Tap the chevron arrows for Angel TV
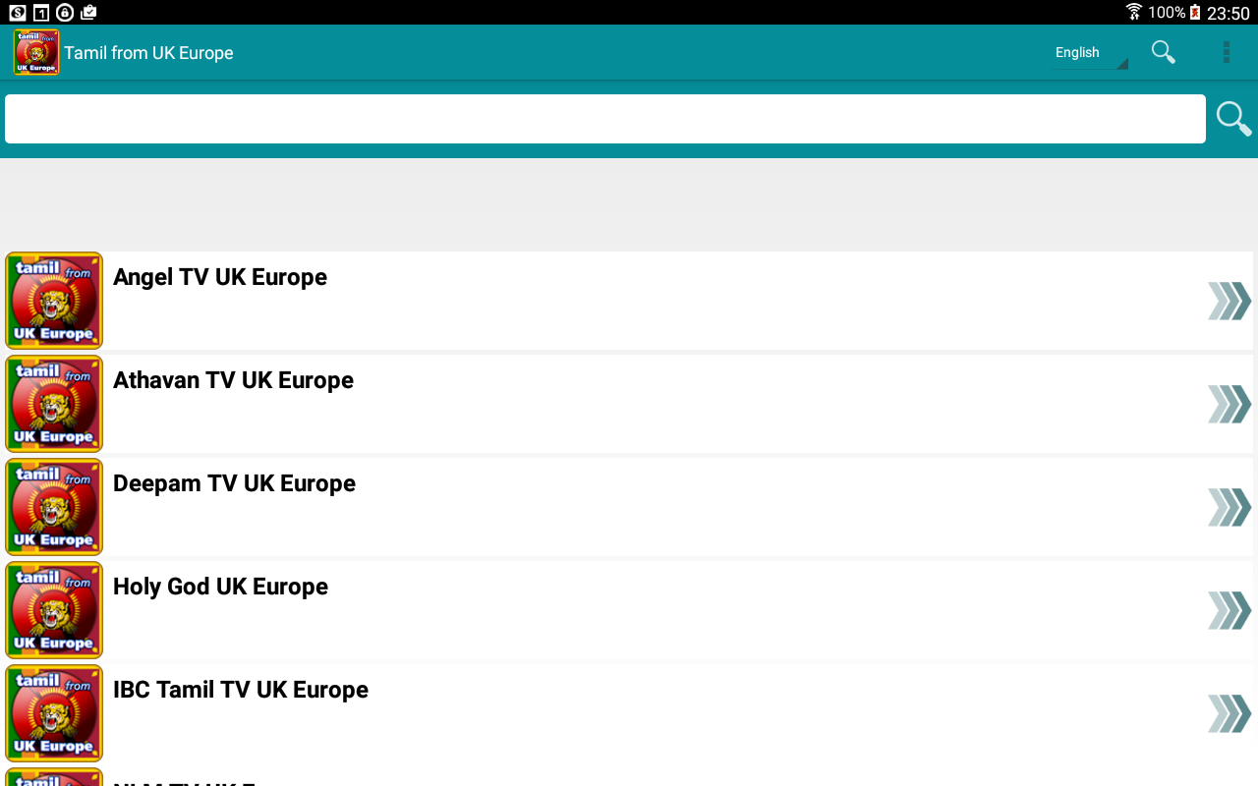Image resolution: width=1258 pixels, height=786 pixels. point(1229,301)
